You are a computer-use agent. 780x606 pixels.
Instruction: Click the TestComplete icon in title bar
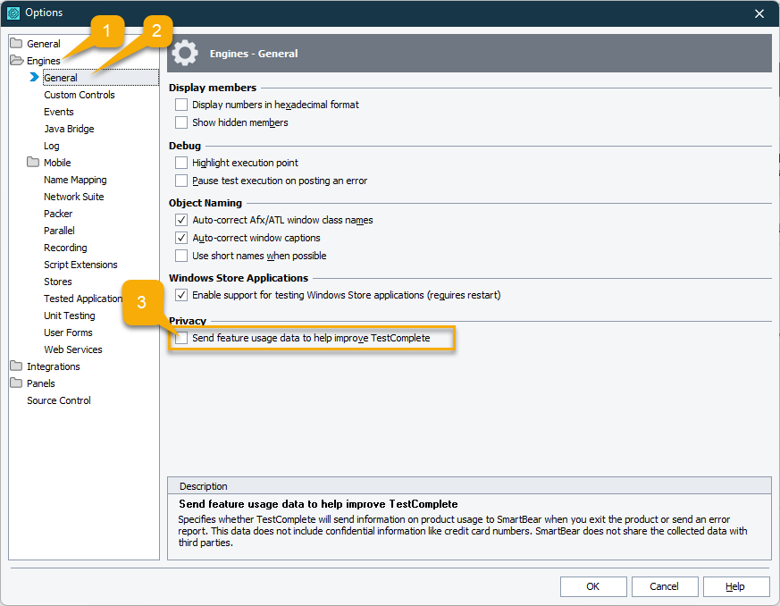tap(13, 13)
